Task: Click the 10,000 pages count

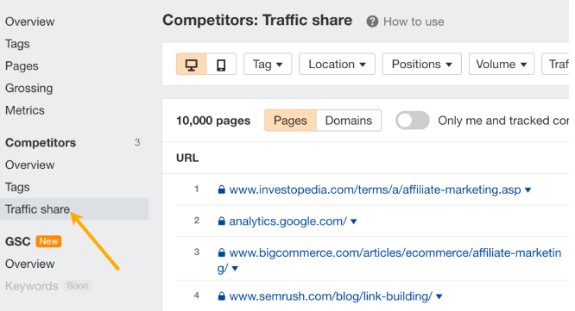Action: click(x=213, y=121)
